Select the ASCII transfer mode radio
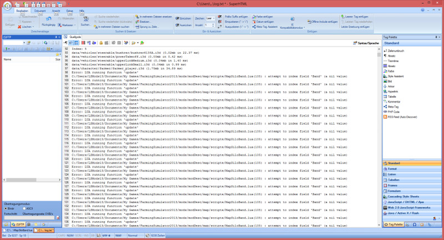This screenshot has height=240, width=444. 24,208
